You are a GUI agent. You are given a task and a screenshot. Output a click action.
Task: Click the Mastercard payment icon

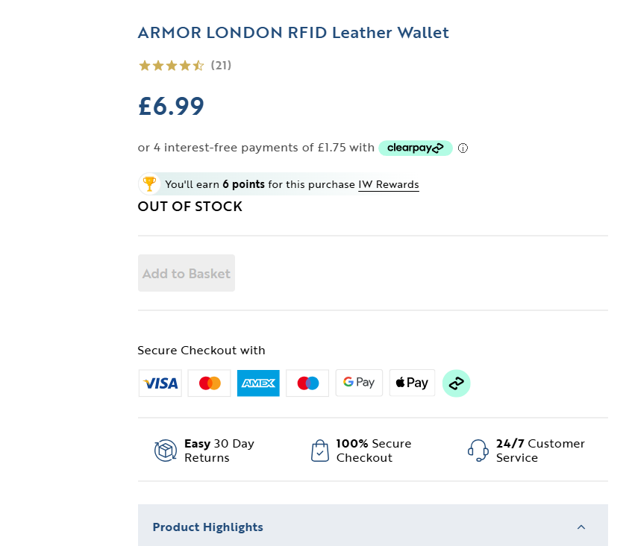210,383
